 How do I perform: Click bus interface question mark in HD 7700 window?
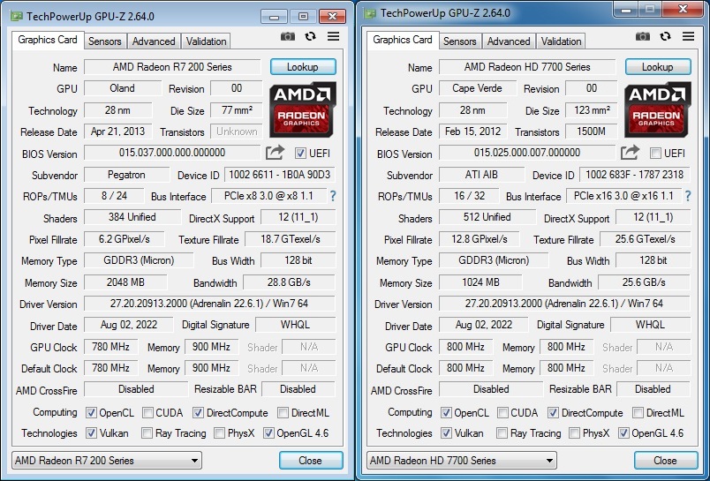688,196
